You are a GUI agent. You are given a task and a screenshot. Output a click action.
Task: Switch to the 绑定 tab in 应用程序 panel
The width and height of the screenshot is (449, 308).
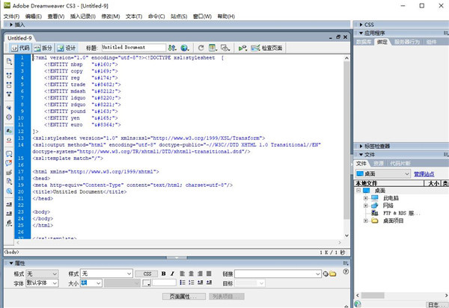tap(382, 42)
